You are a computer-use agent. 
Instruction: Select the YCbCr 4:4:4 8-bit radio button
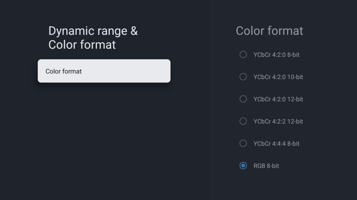[243, 143]
